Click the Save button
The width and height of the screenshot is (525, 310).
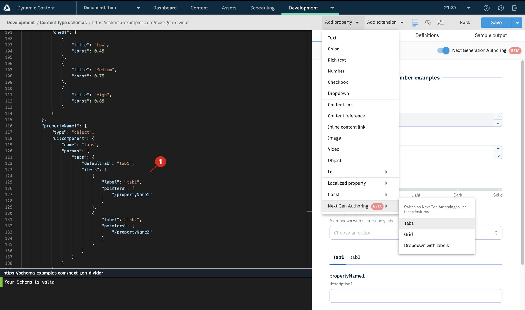496,23
